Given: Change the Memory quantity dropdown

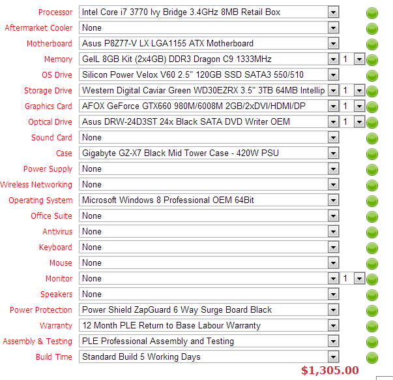Looking at the screenshot, I should click(358, 59).
